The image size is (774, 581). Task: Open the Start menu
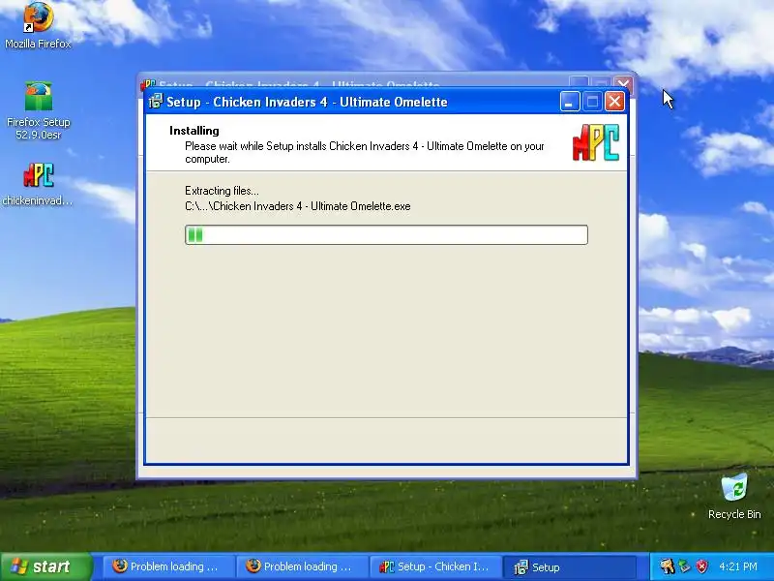(45, 566)
